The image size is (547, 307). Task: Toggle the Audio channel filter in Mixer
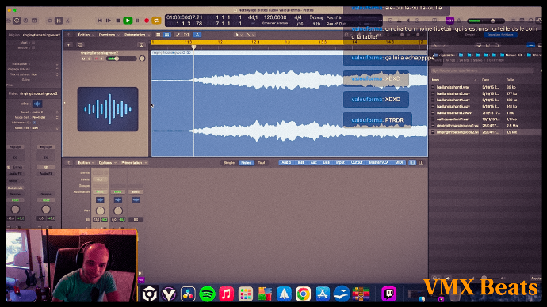pyautogui.click(x=286, y=162)
